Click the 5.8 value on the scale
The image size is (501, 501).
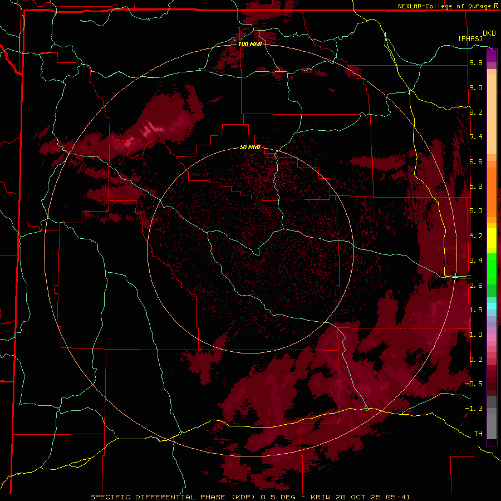tap(476, 186)
